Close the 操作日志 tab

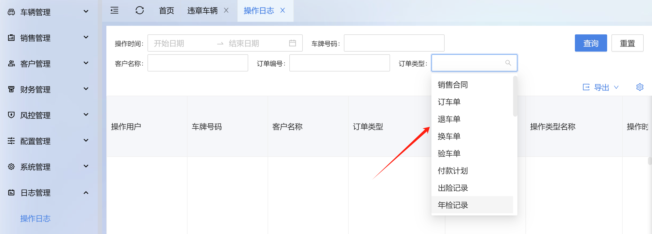point(283,10)
